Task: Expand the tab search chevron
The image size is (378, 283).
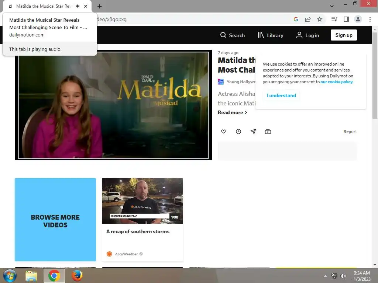Action: point(332,6)
